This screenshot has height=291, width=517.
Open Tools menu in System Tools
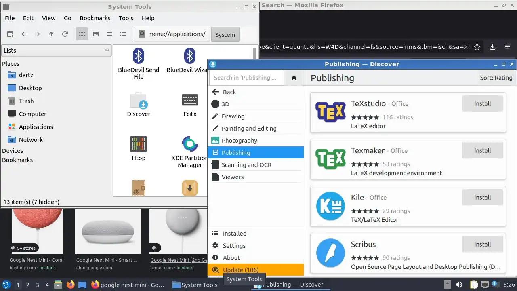126,18
